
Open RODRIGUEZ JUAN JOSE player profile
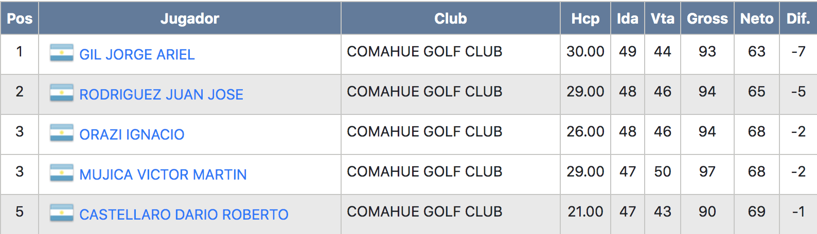[161, 94]
